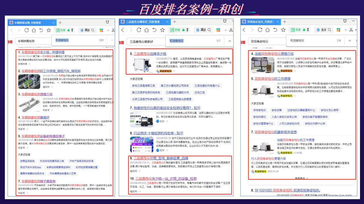Open result link 车辆微震检测哪里好
Screen dimensions: 364x204
[35, 117]
